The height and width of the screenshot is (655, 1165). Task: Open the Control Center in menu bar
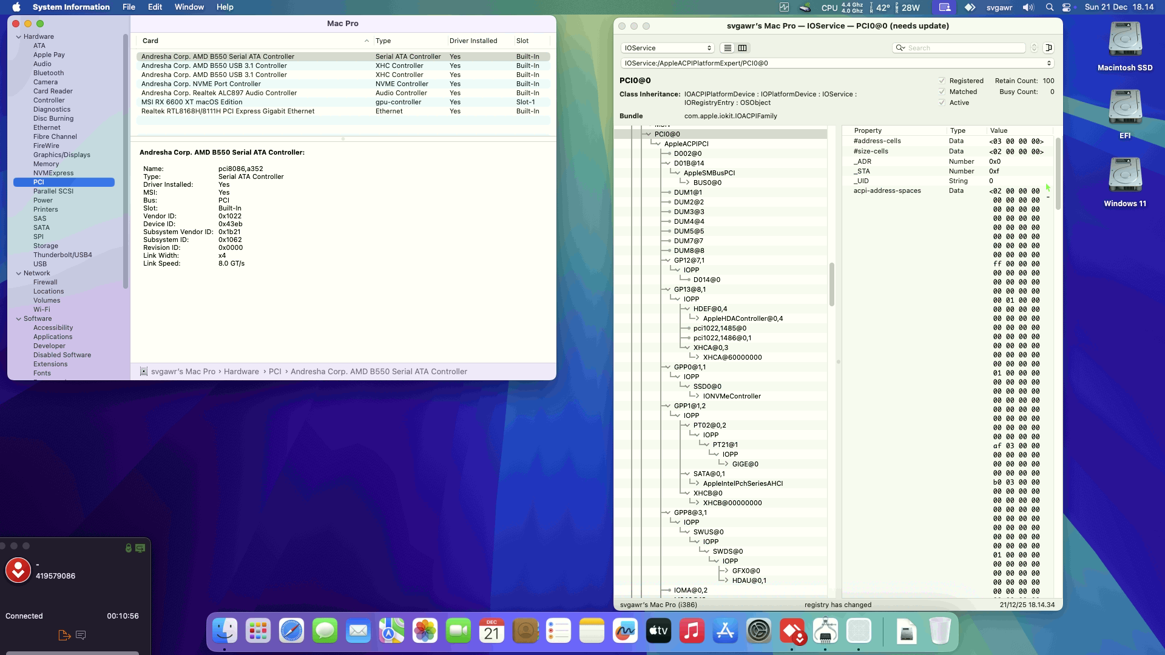point(1067,7)
